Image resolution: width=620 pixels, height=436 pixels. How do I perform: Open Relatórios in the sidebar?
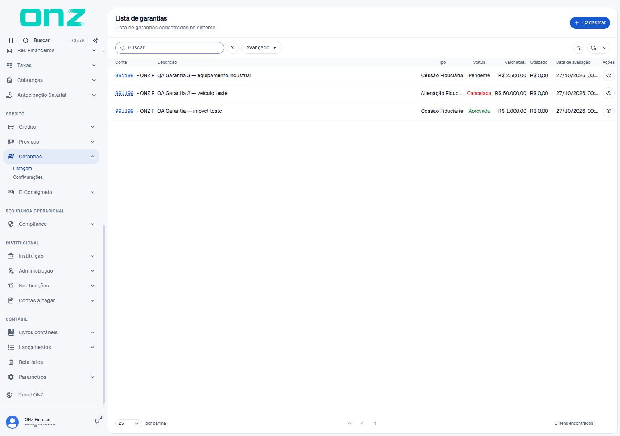tap(51, 362)
